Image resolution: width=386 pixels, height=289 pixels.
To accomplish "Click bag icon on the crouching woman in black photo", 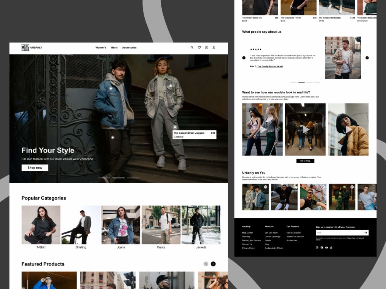I will [x=294, y=187].
